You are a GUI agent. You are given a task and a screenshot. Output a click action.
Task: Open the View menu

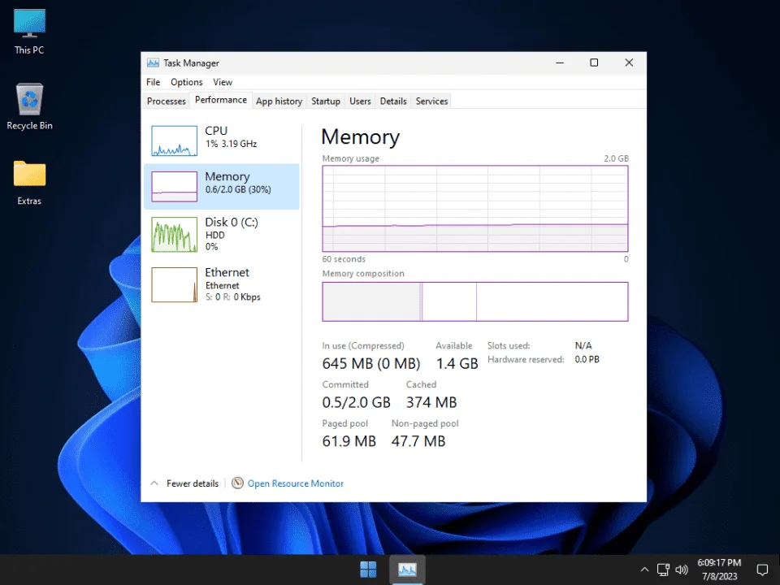click(223, 82)
